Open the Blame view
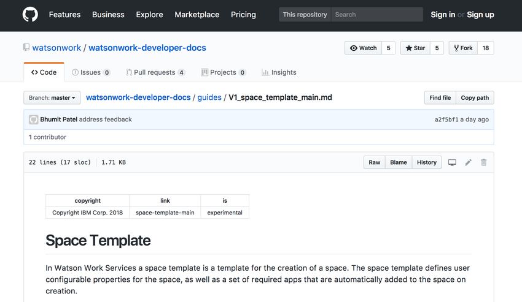The height and width of the screenshot is (302, 522). pos(399,162)
